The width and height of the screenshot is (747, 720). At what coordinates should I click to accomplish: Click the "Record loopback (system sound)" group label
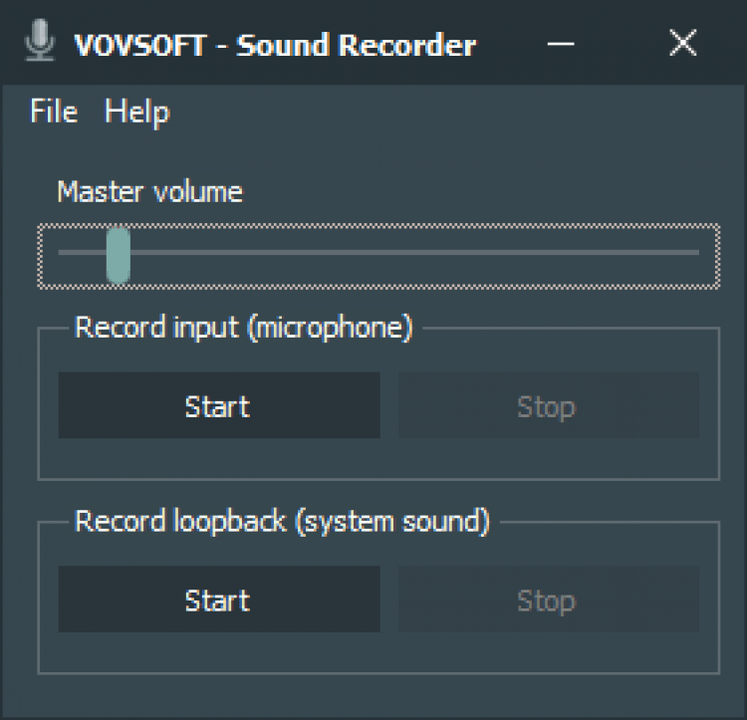pyautogui.click(x=282, y=522)
